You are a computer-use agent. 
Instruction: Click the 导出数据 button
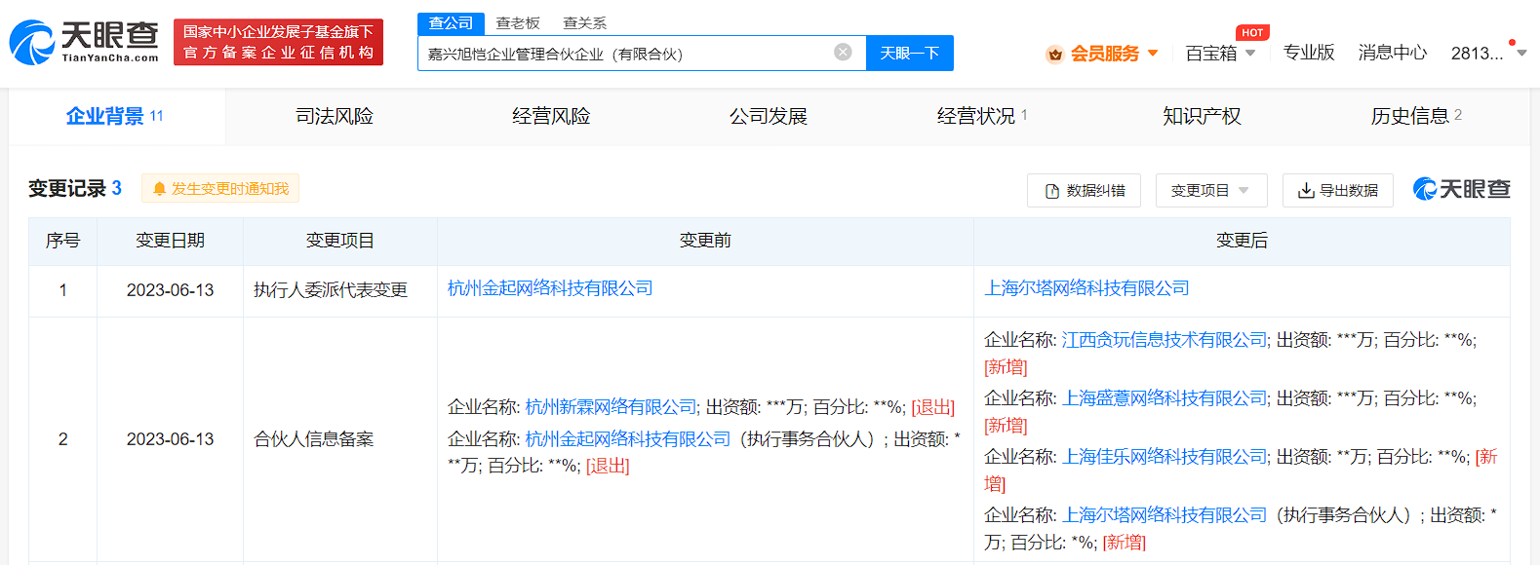[1338, 191]
